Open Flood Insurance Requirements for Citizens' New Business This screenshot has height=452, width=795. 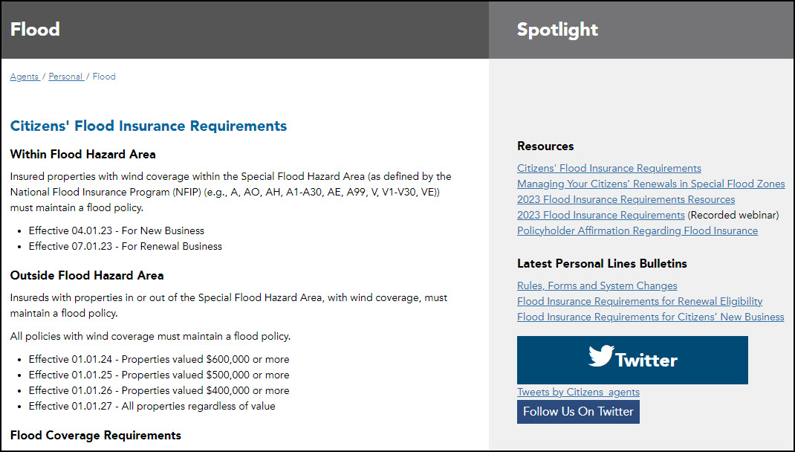click(x=650, y=317)
